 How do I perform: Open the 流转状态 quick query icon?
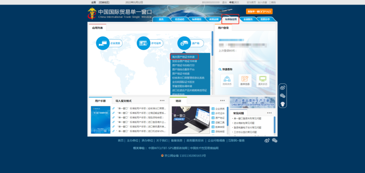[227, 81]
